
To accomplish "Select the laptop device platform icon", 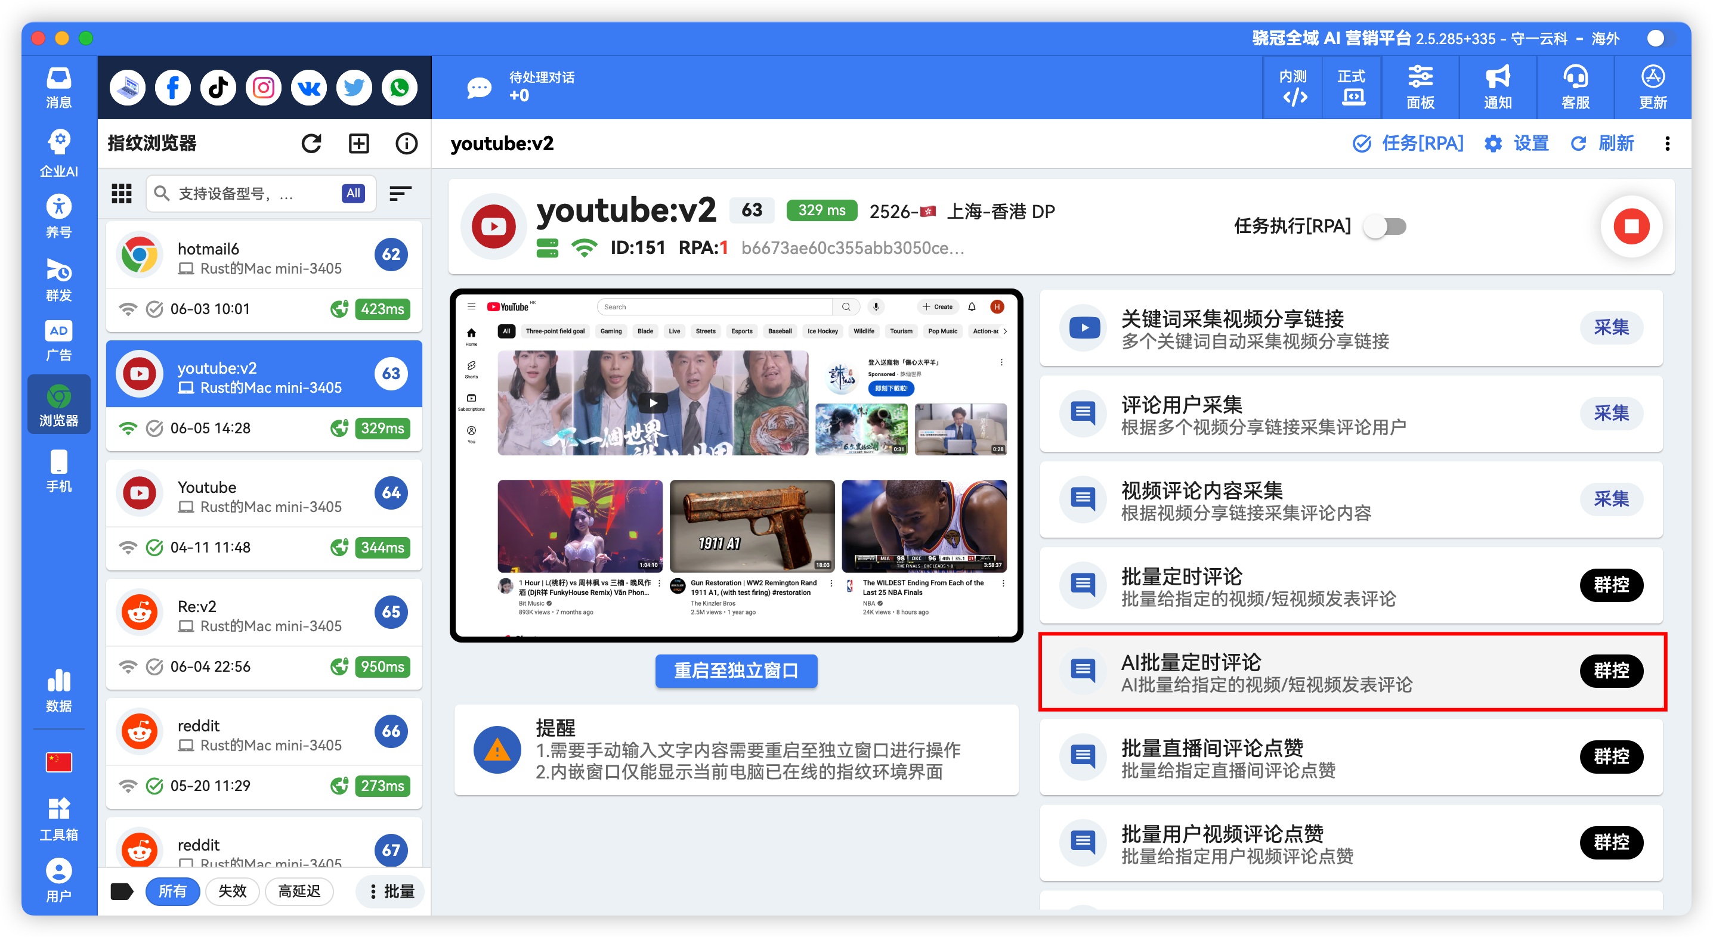I will 127,87.
